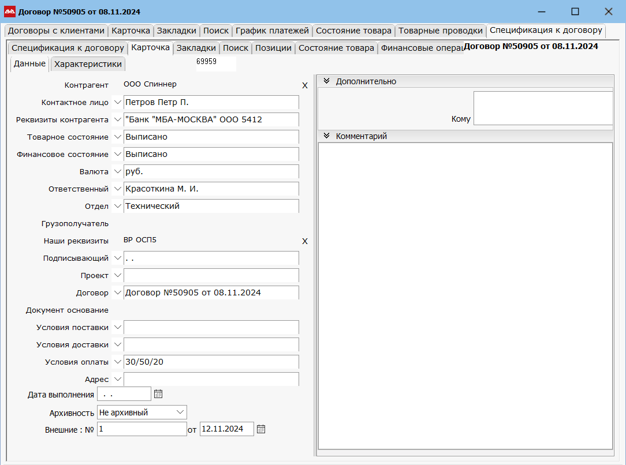626x465 pixels.
Task: Open Договор field dropdown arrow
Action: point(117,292)
